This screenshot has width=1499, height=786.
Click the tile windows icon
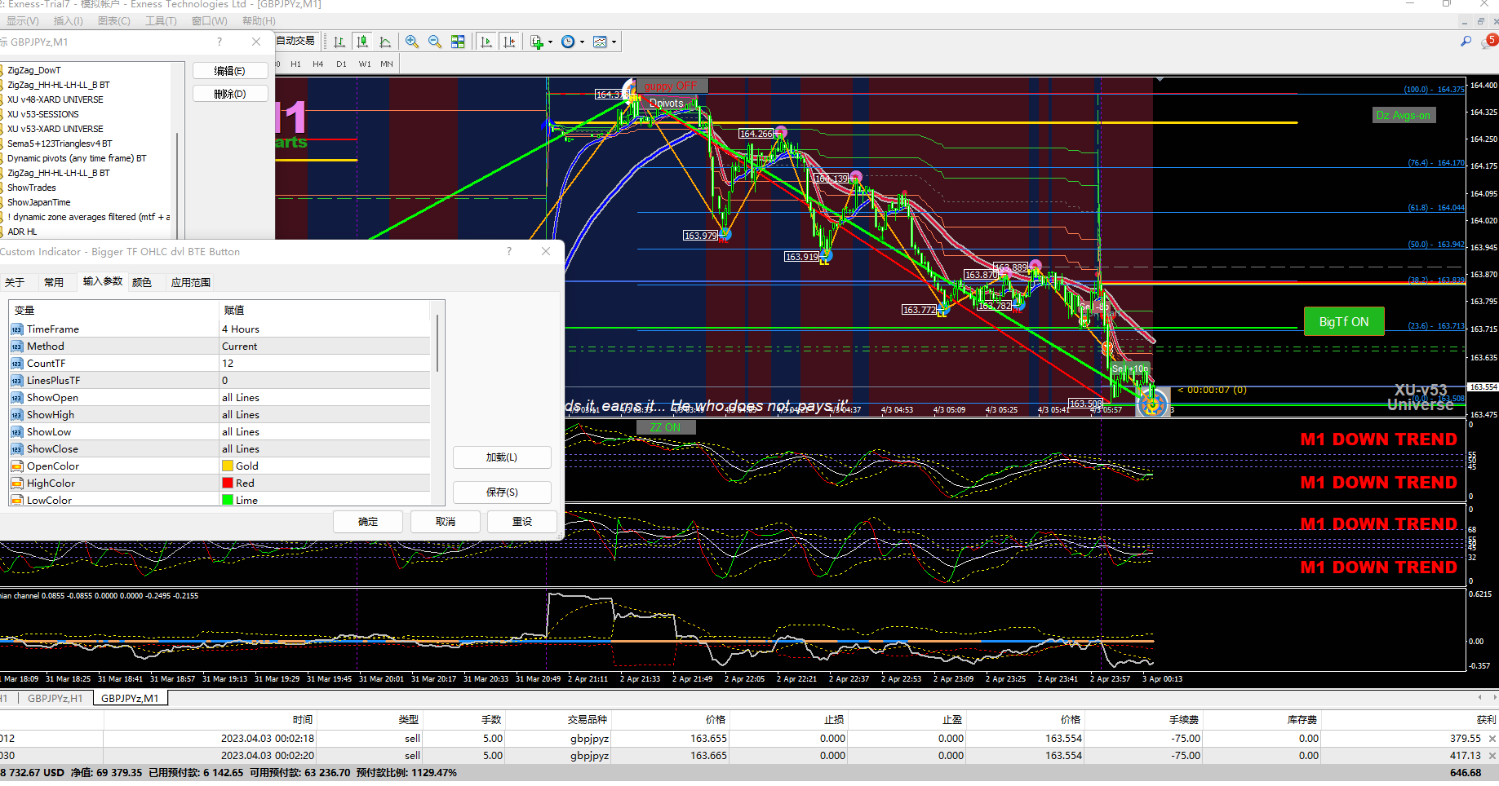pos(458,42)
